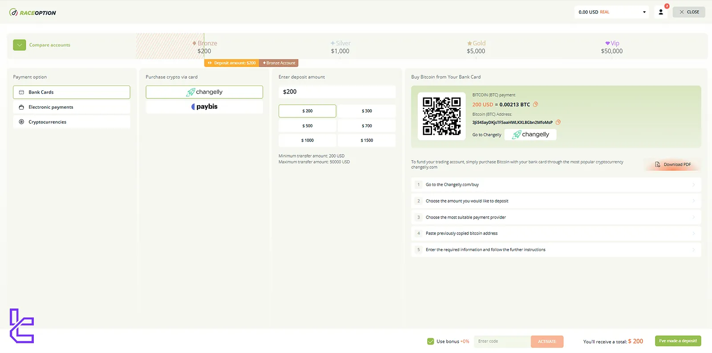The height and width of the screenshot is (353, 712).
Task: Click the Gold star tier icon
Action: click(469, 43)
